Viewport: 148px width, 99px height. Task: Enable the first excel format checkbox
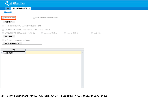[42, 33]
